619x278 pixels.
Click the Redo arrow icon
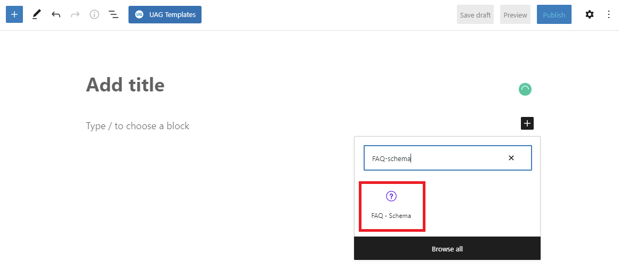tap(75, 15)
